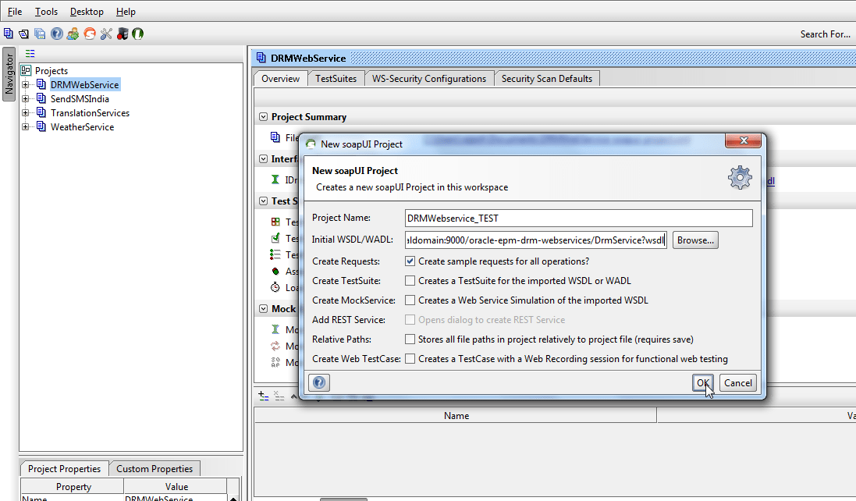Select TranslationServices in the Projects tree
This screenshot has width=856, height=501.
[x=90, y=113]
